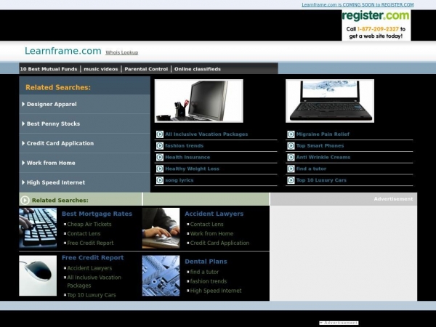Image resolution: width=436 pixels, height=327 pixels.
Task: Open High Speed Internet under Dental Plans
Action: [x=216, y=291]
